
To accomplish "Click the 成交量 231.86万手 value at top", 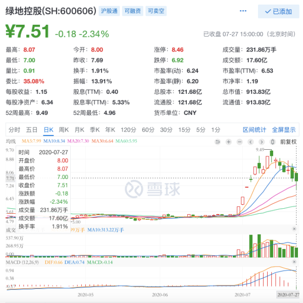I will click(x=261, y=50).
